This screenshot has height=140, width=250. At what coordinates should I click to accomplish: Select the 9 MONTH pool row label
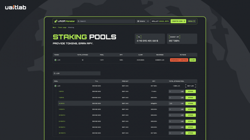pos(62,127)
